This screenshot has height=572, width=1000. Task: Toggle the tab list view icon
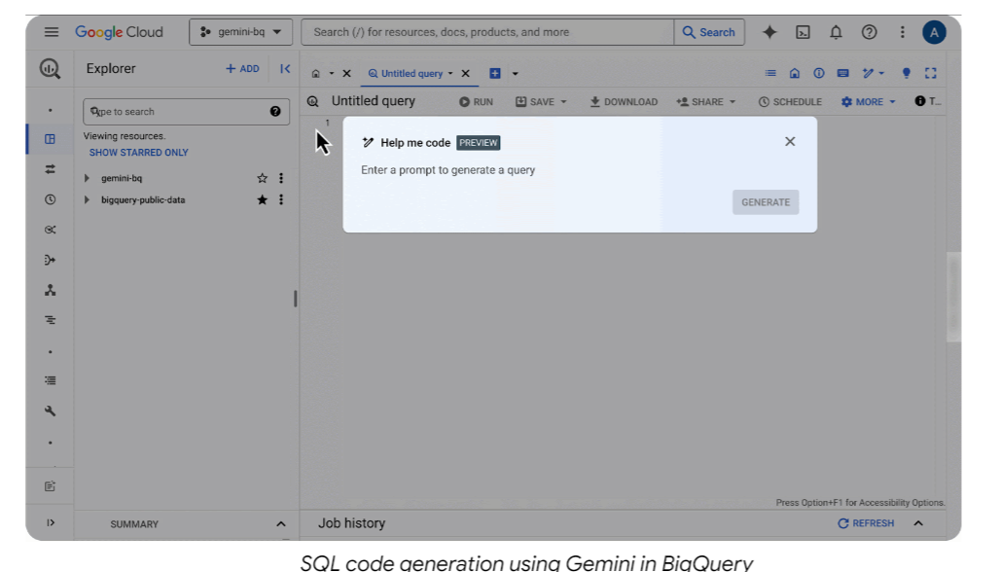point(770,73)
